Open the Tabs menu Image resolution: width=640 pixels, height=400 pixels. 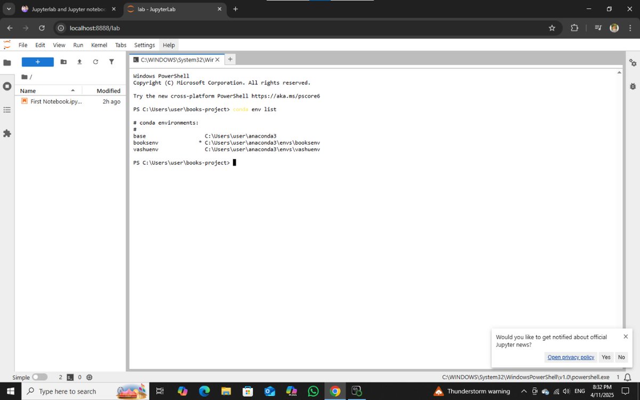121,45
